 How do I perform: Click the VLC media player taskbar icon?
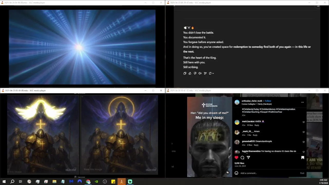tap(122, 182)
